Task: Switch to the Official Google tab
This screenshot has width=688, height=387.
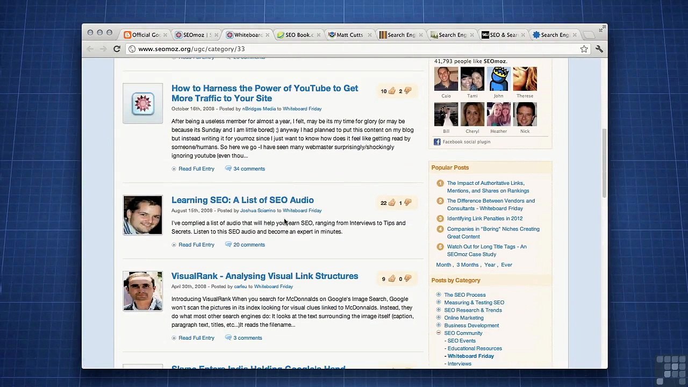Action: [145, 35]
